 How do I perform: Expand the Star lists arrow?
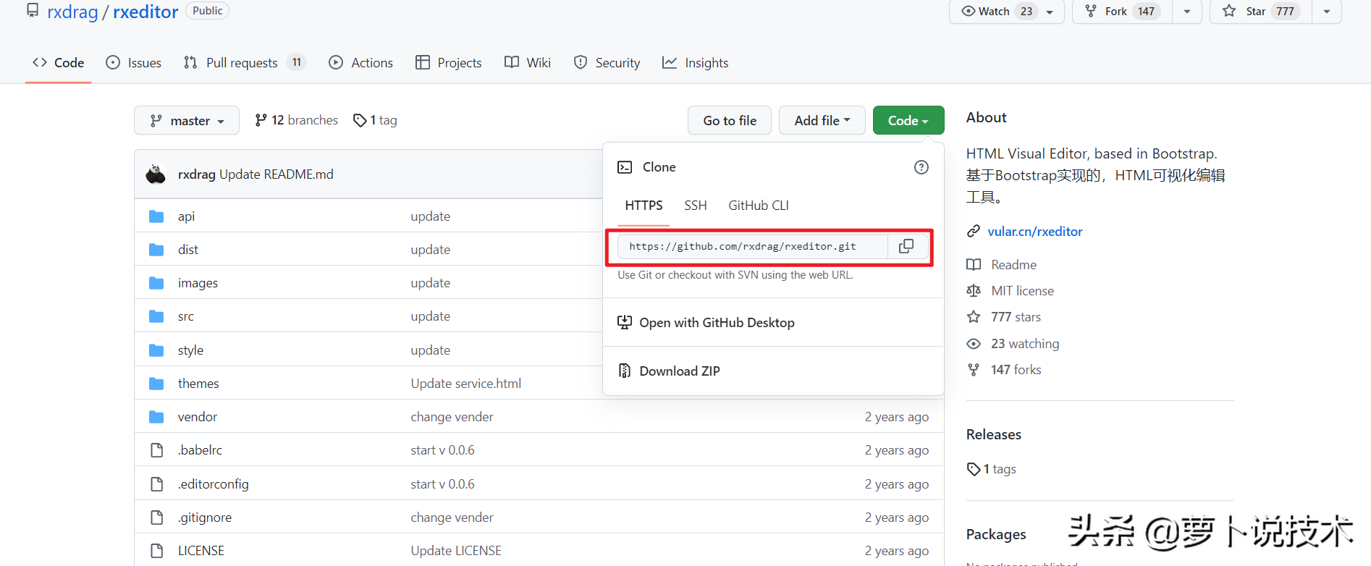click(x=1327, y=11)
